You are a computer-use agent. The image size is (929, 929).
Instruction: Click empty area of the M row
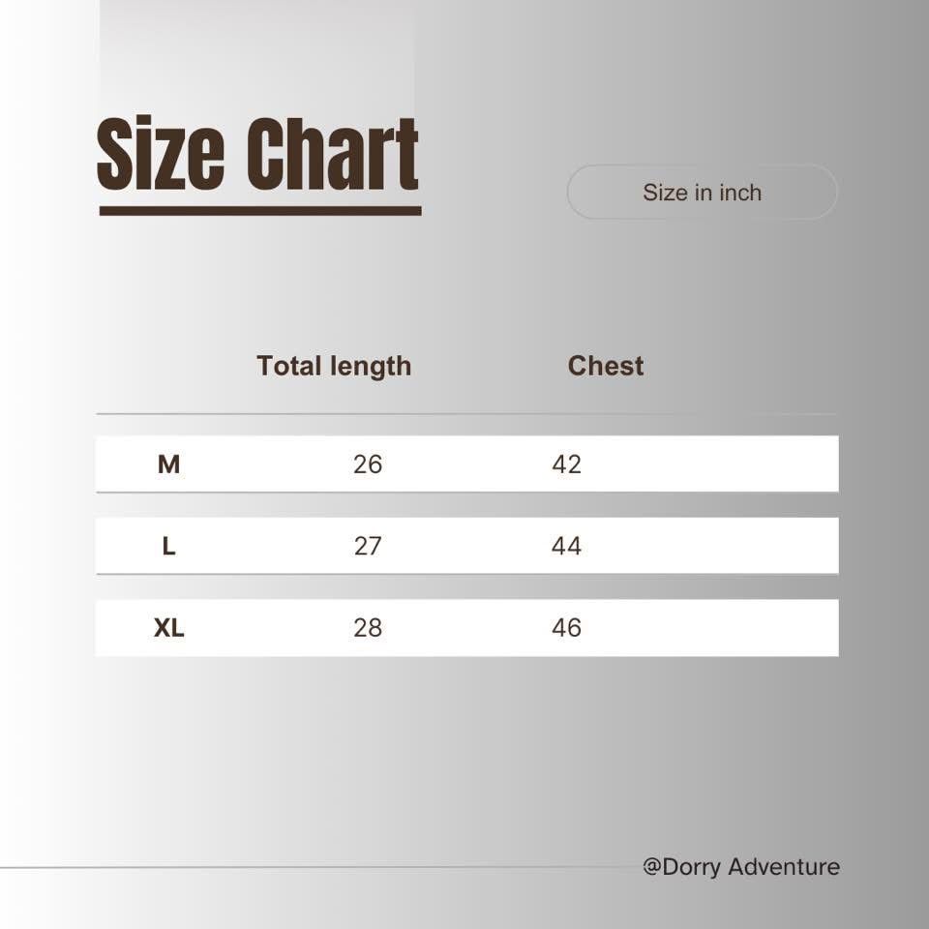pos(711,464)
